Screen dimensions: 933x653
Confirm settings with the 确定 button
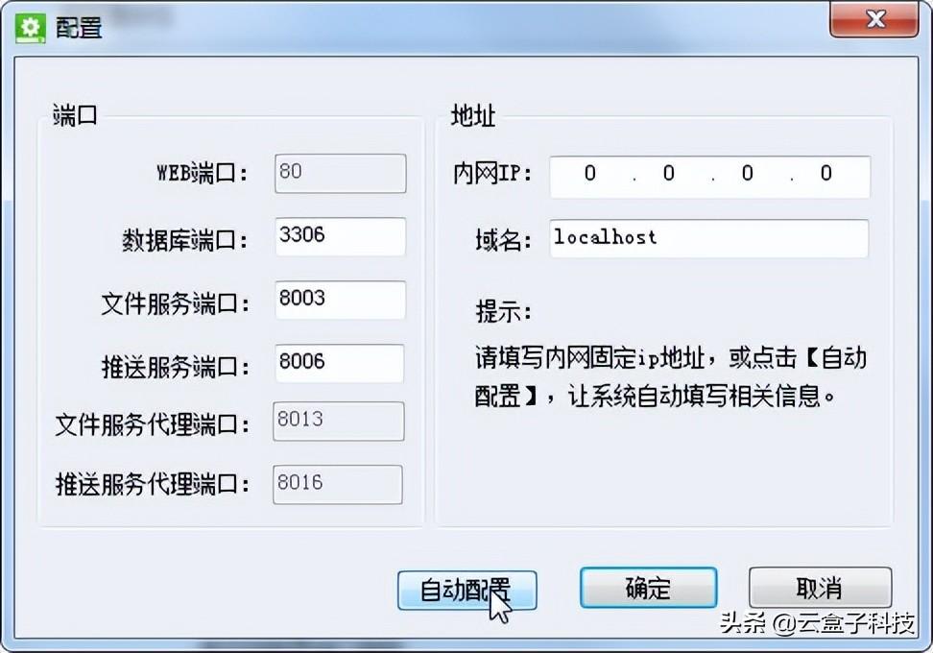tap(648, 588)
